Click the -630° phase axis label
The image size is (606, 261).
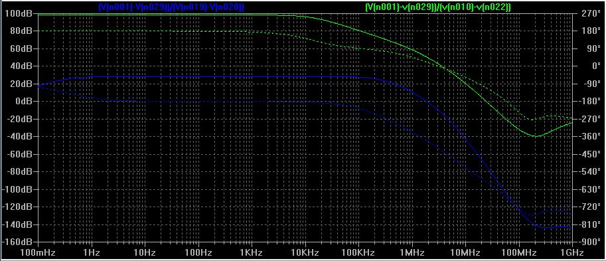[589, 189]
